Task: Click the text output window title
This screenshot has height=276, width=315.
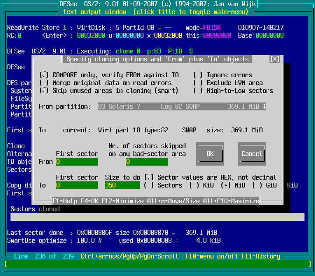Action: pos(157,11)
